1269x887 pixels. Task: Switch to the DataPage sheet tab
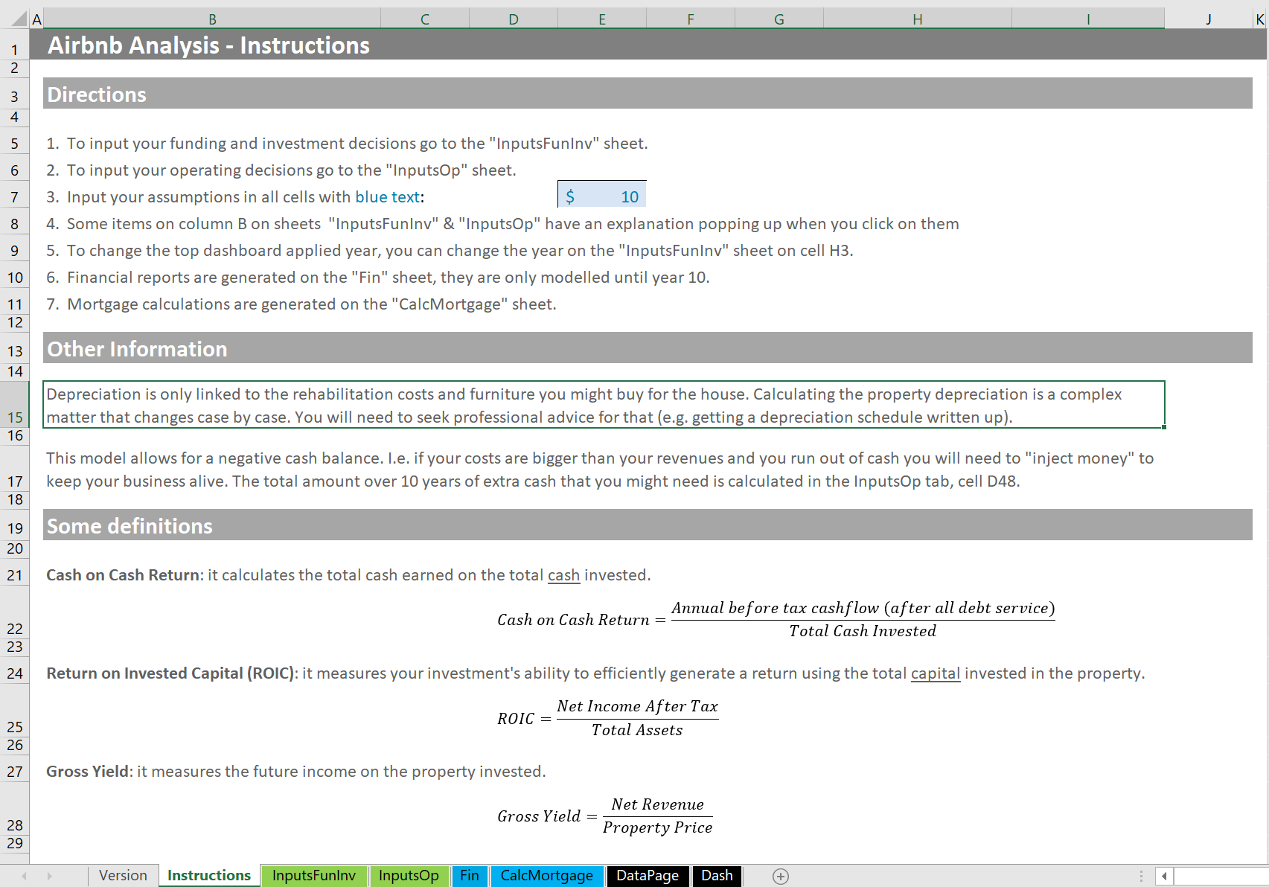[648, 875]
